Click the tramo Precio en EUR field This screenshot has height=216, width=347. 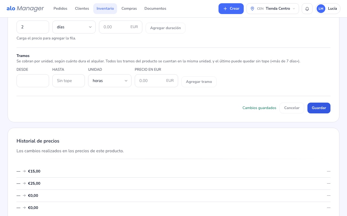(156, 81)
